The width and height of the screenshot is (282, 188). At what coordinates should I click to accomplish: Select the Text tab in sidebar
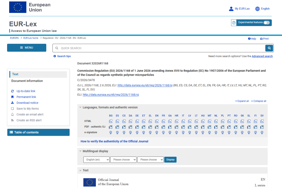pyautogui.click(x=38, y=74)
